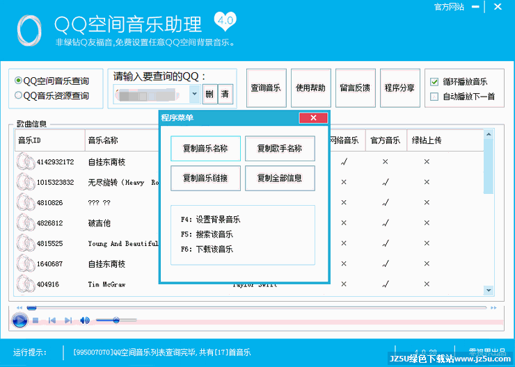Choose 复制全部信息 in the program menu
Screen dimensions: 515x367
(x=280, y=178)
